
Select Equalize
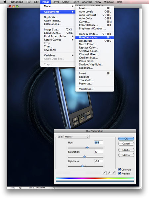point(95,77)
